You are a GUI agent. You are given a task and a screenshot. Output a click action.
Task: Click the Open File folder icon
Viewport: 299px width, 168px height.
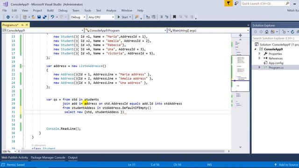coord(34,17)
